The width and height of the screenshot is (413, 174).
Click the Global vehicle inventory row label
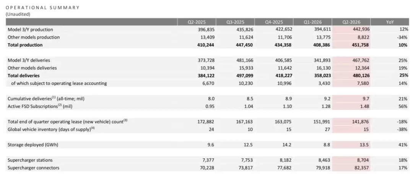51,129
